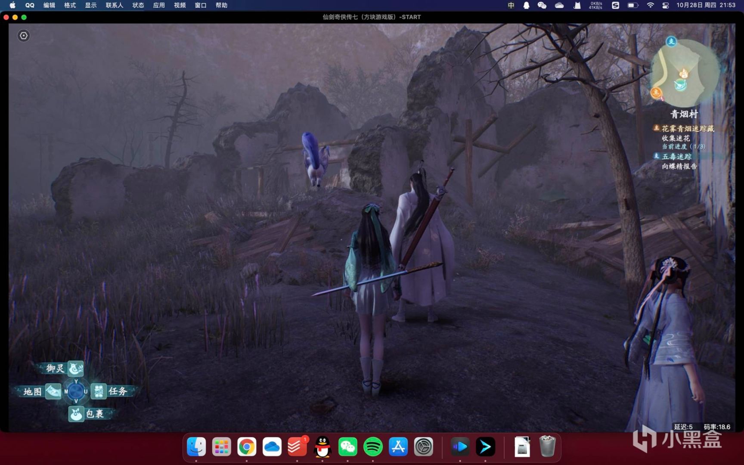Click the blue center orb of the shortcut wheel

click(76, 391)
